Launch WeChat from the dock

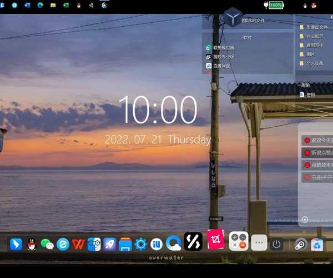coord(47,244)
